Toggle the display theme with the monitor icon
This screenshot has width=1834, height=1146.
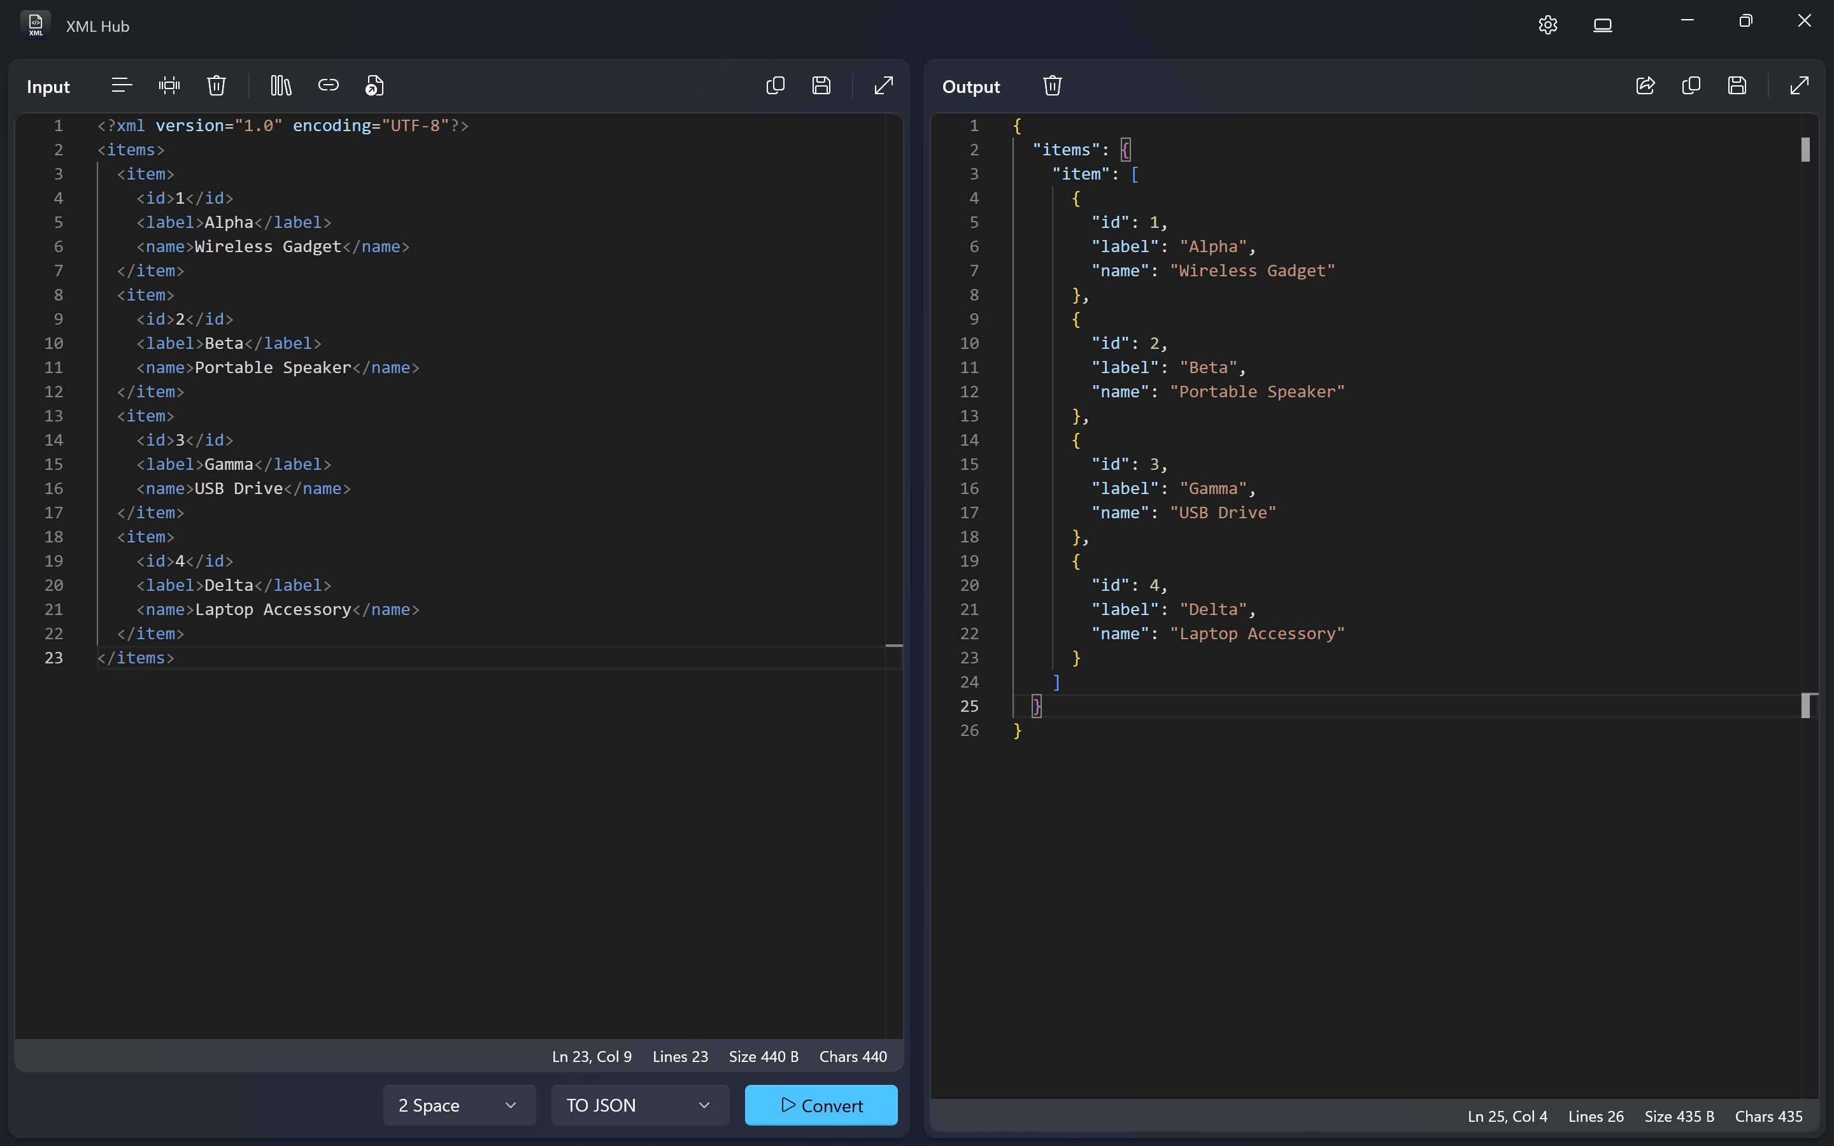click(x=1603, y=24)
